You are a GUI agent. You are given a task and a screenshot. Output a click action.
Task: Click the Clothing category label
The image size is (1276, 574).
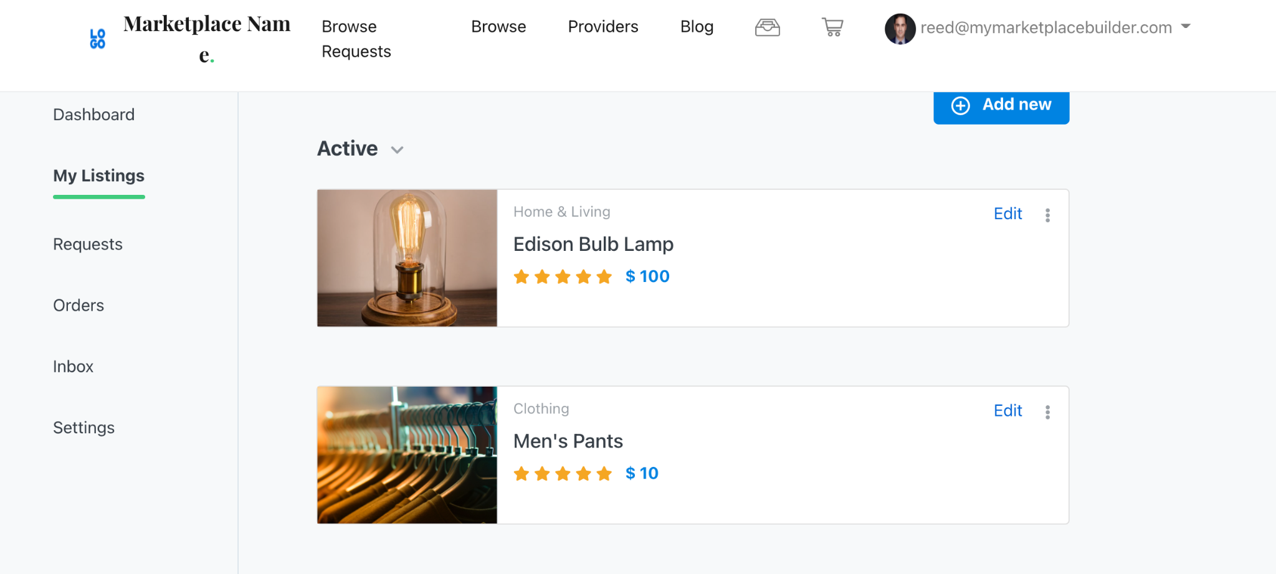pos(541,408)
